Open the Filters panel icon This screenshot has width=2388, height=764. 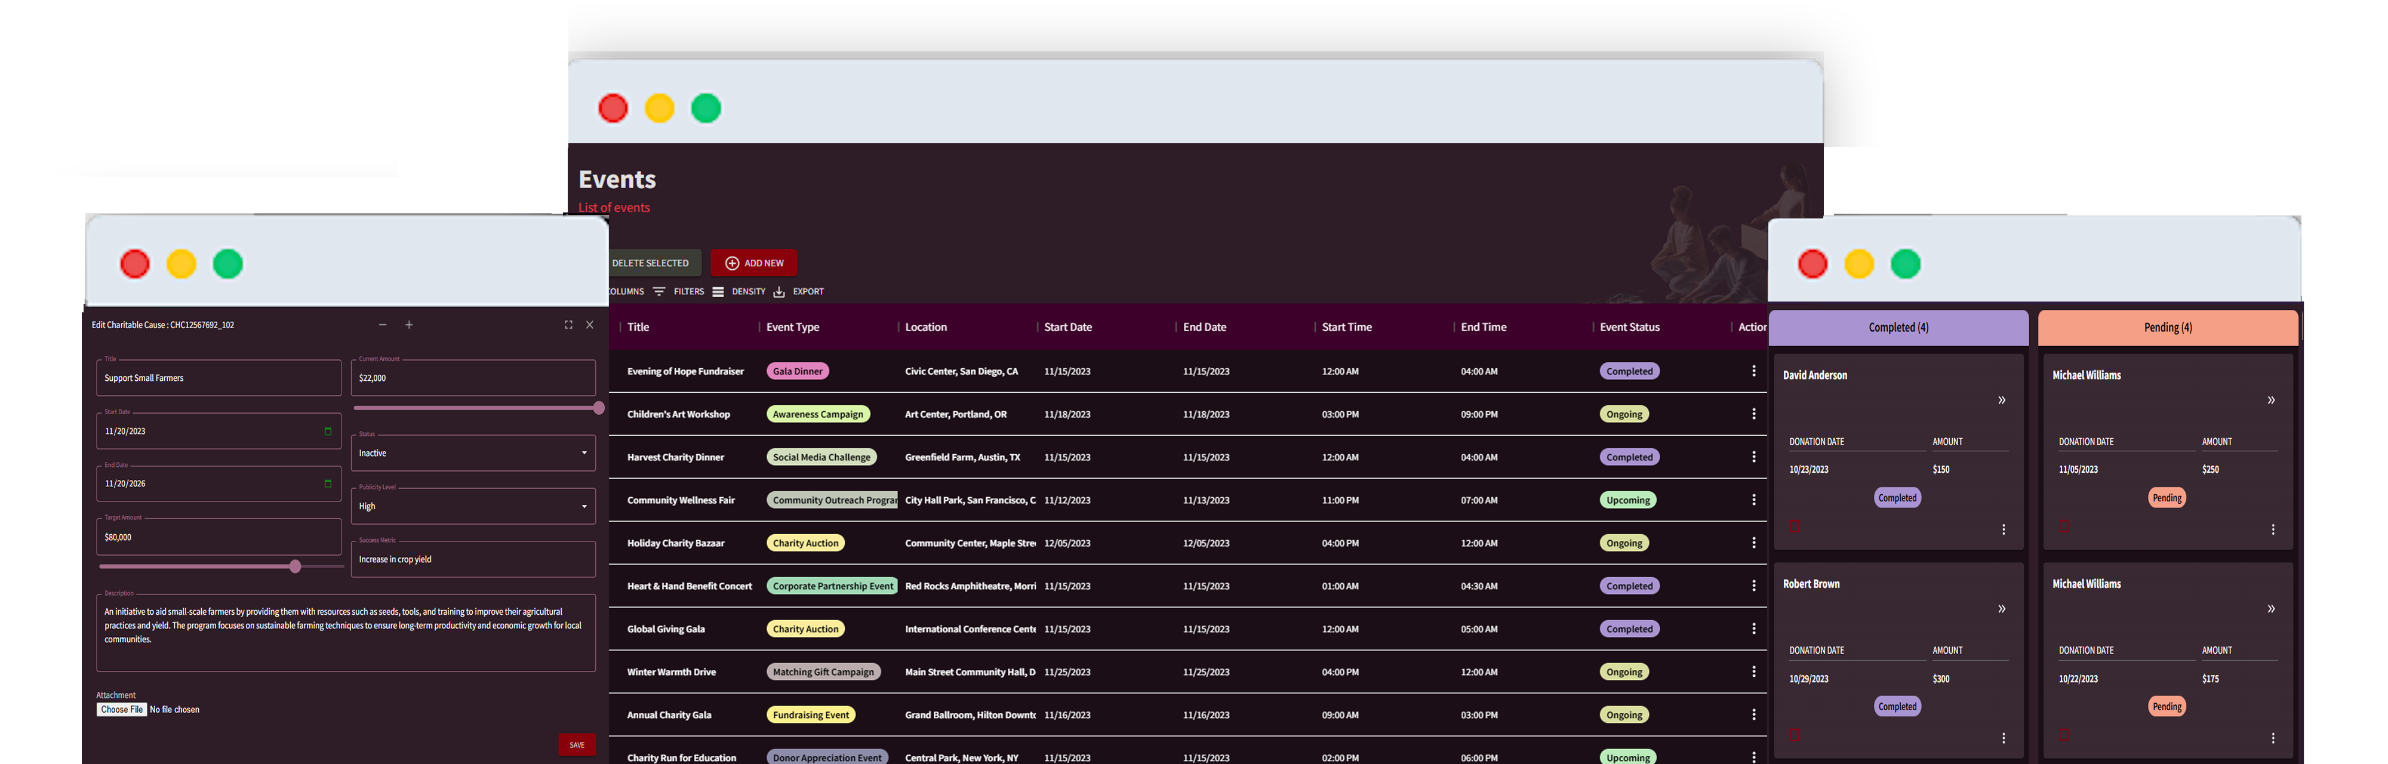[659, 291]
